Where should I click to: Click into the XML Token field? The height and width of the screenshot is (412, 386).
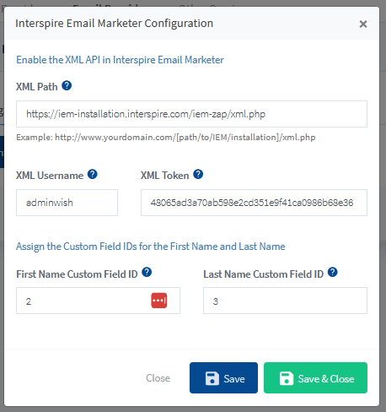pos(254,203)
